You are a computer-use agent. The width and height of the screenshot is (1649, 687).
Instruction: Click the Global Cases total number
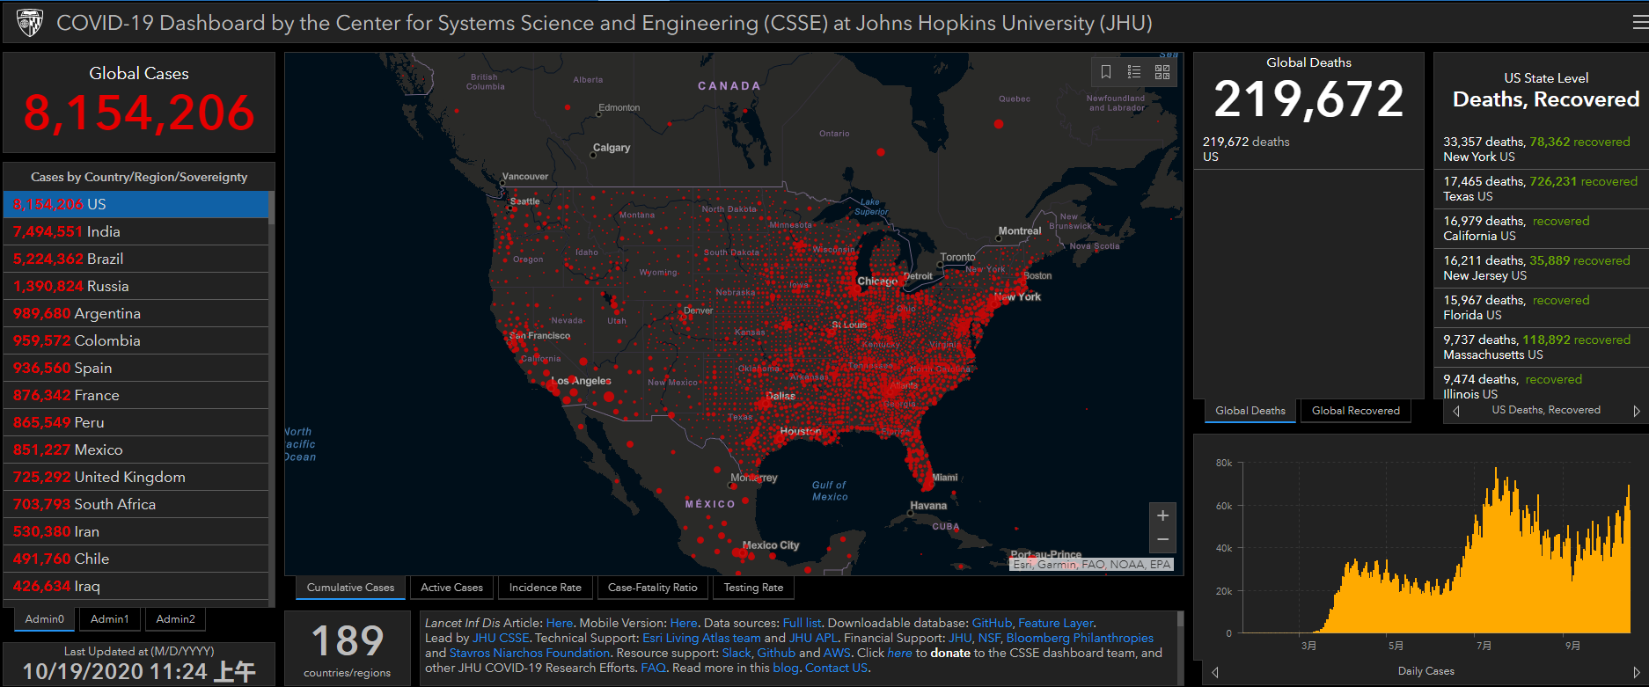point(139,113)
